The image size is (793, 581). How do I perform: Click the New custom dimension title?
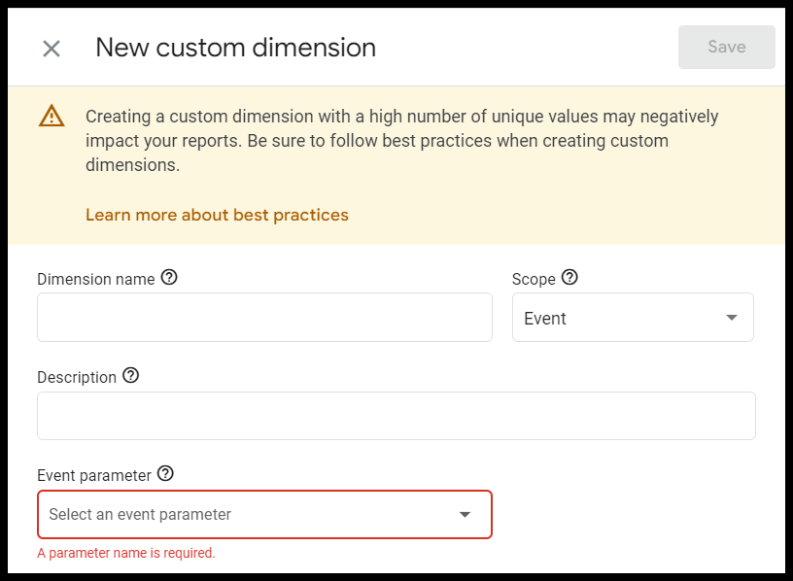[235, 48]
